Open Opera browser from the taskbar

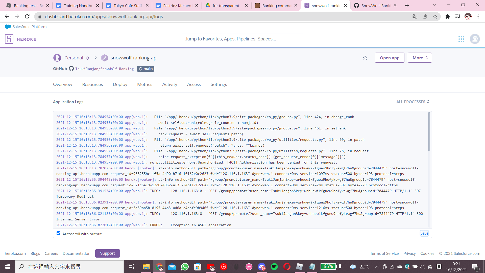pos(287,267)
